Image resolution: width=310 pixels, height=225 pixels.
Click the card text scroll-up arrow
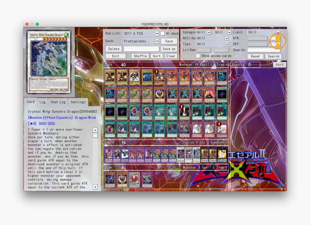tap(95, 130)
